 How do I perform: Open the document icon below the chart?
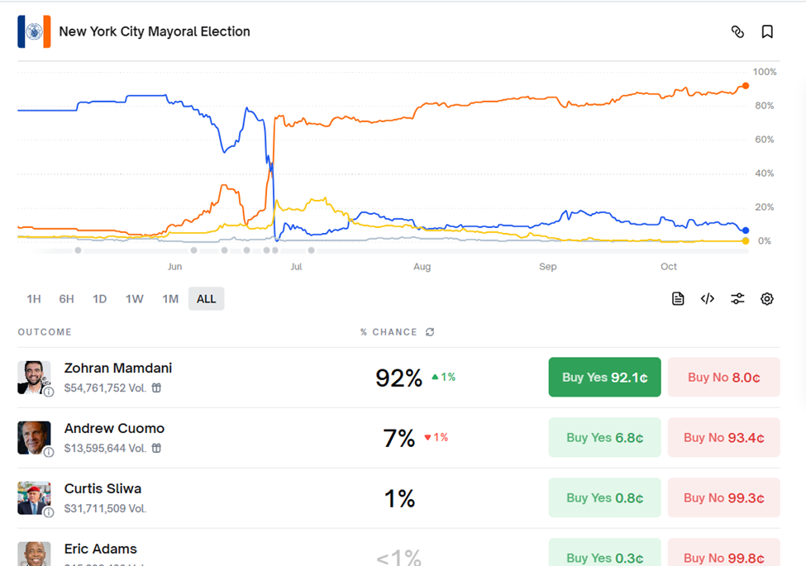(x=678, y=299)
